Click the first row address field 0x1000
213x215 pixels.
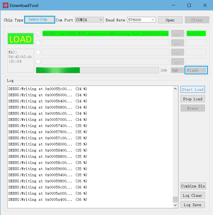point(196,34)
